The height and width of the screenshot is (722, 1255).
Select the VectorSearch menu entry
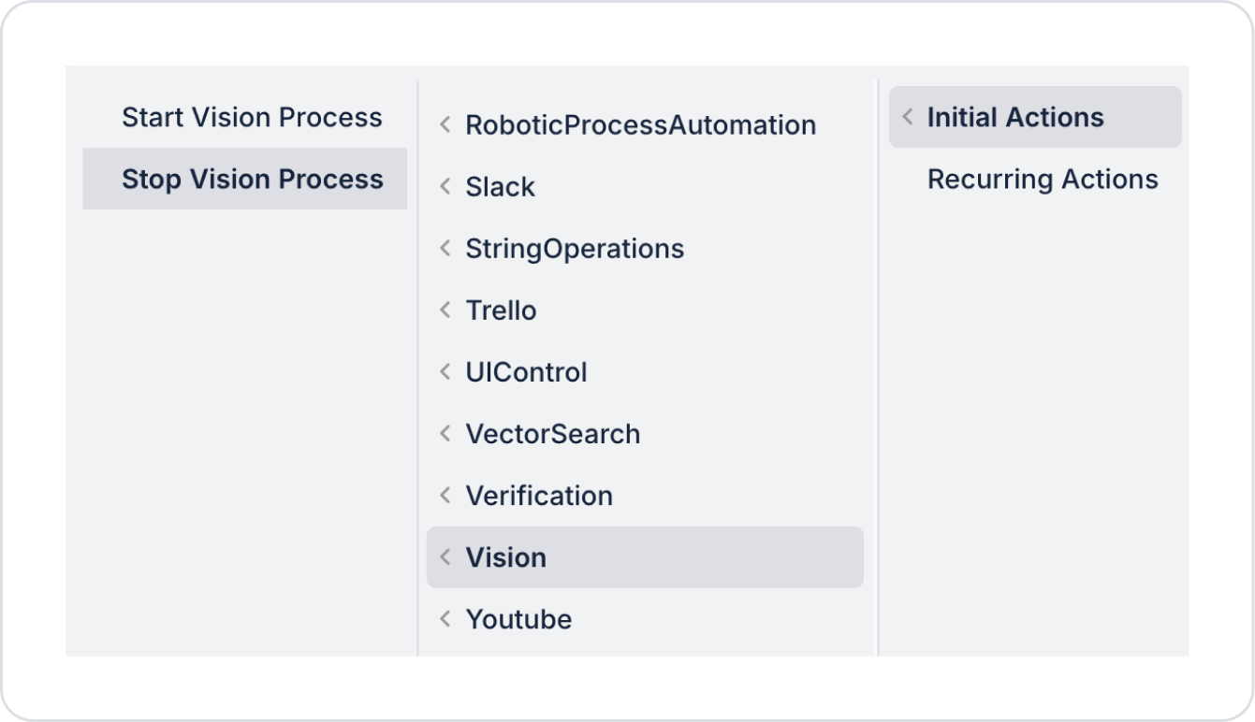click(552, 434)
